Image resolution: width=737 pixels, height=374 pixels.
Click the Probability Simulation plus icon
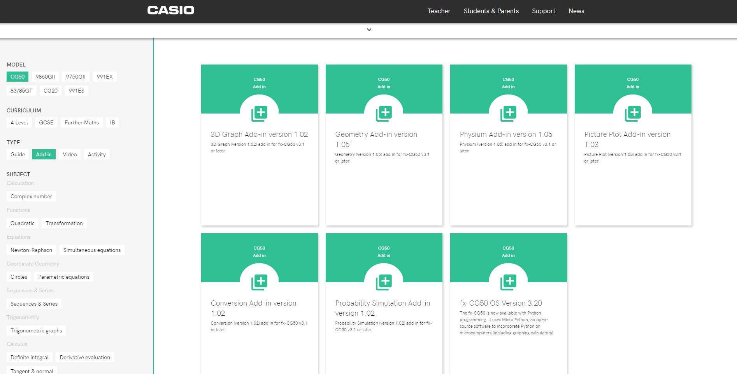tap(384, 282)
